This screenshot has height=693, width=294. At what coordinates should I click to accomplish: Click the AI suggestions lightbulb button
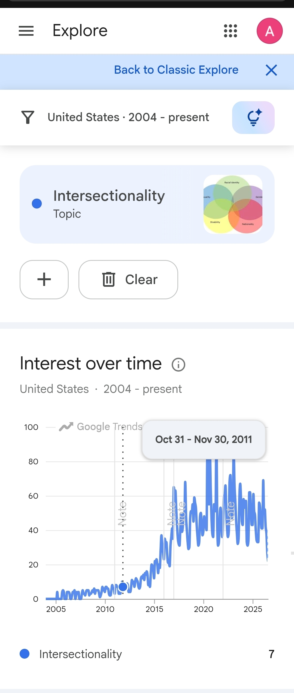[x=253, y=118]
